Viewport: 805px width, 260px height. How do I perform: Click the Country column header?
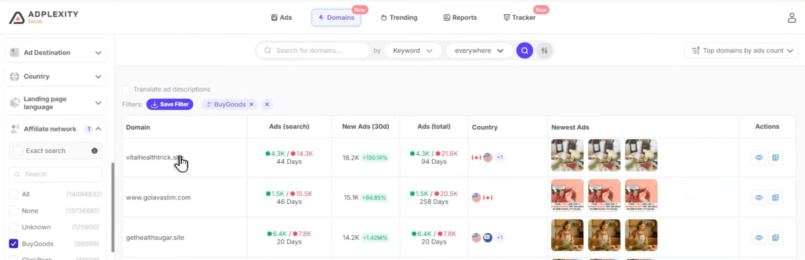tap(485, 127)
